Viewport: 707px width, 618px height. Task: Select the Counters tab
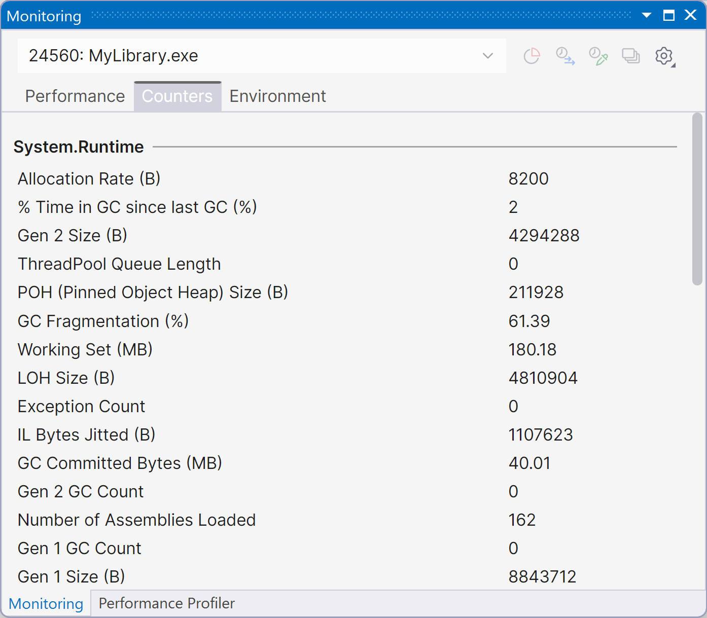tap(178, 96)
